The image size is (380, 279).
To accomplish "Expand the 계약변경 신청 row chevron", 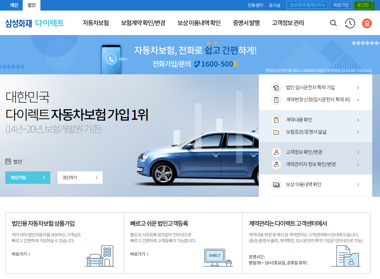I will pos(358,100).
